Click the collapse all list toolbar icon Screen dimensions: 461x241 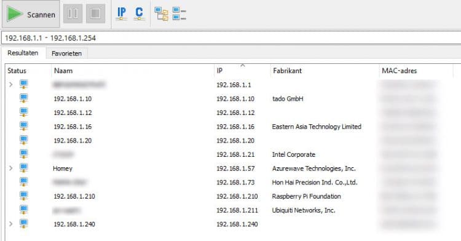(x=179, y=14)
